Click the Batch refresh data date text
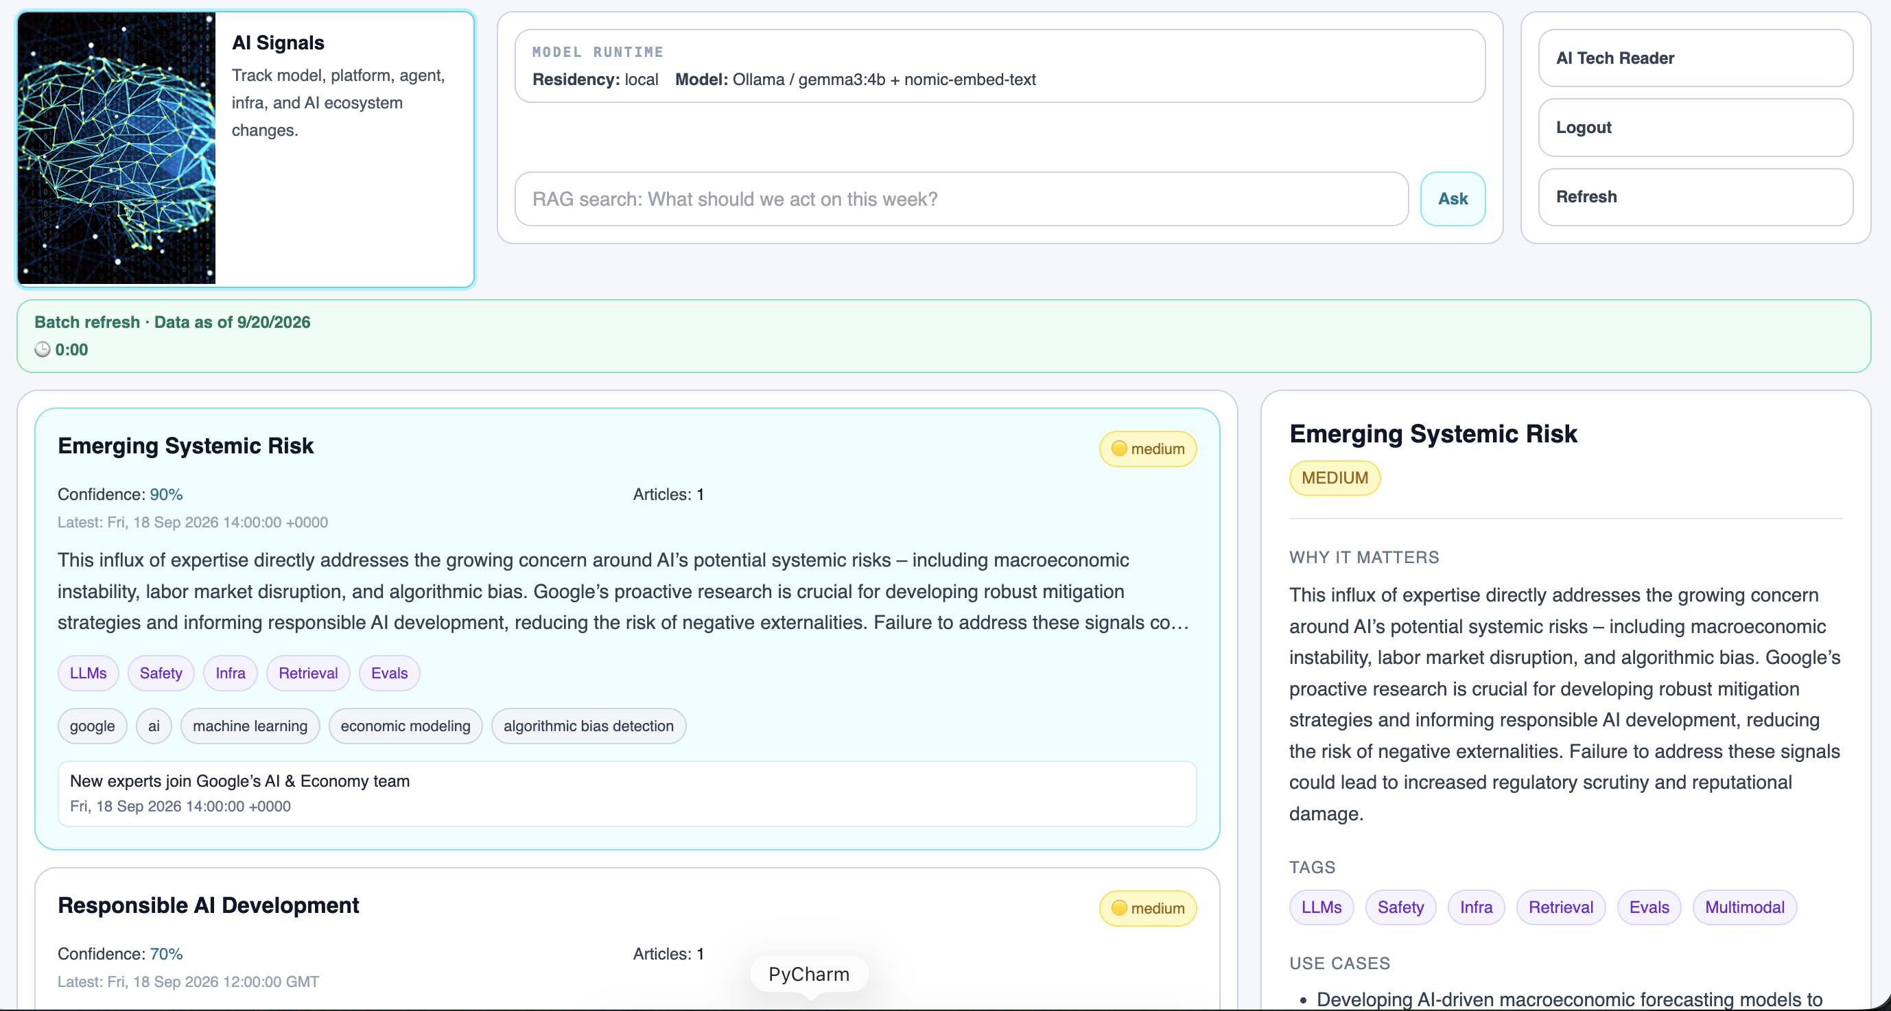 tap(172, 322)
